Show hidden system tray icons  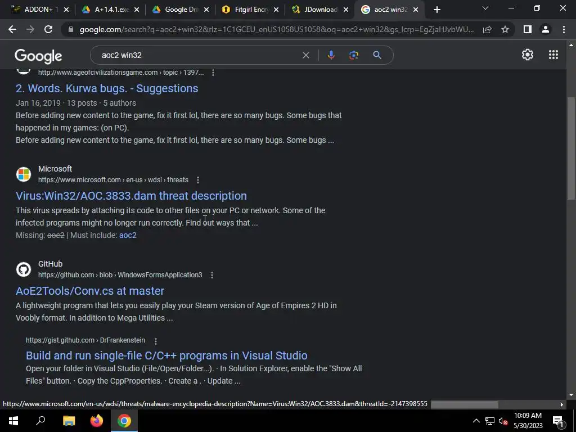click(476, 421)
